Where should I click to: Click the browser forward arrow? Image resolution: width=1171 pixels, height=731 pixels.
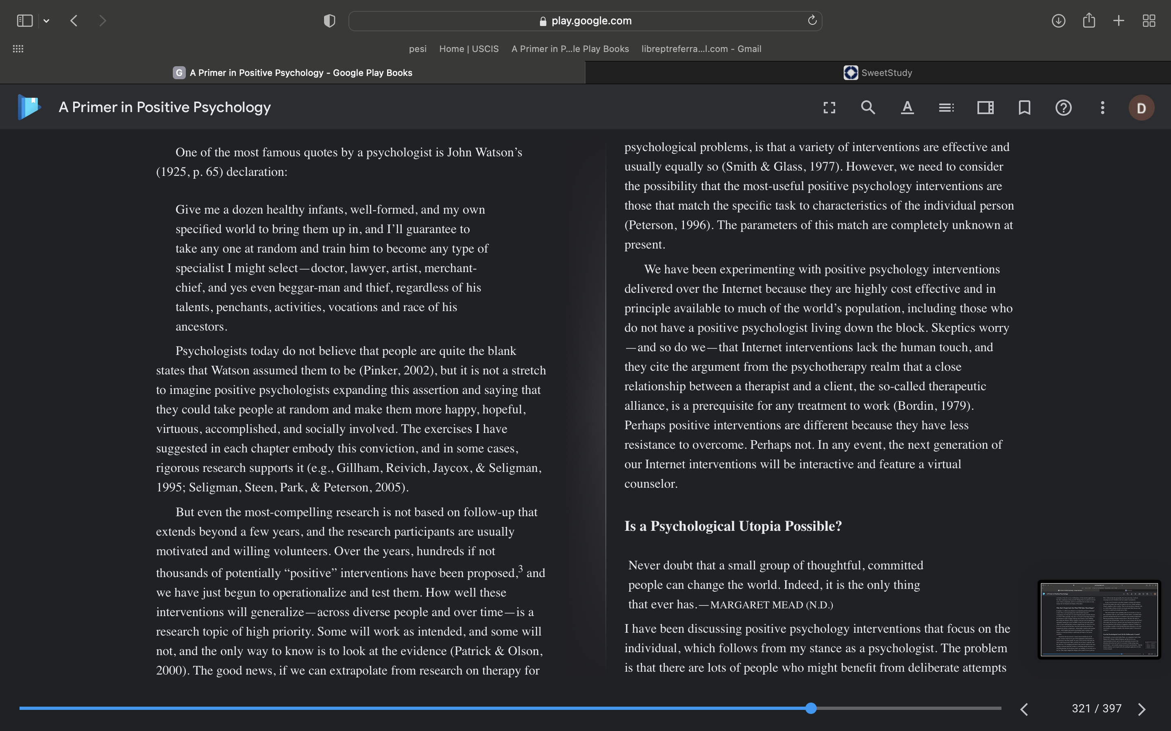tap(102, 21)
